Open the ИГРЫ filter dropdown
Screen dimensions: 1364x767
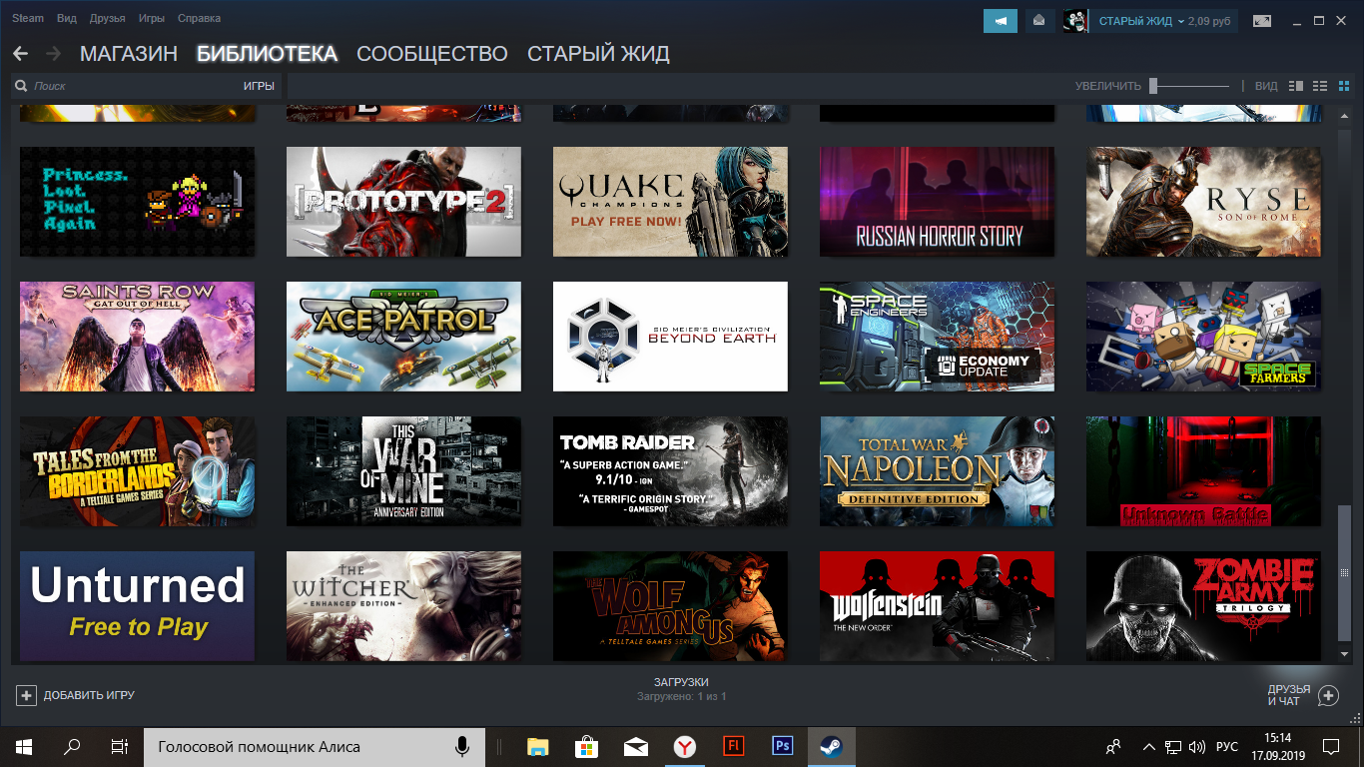[259, 86]
